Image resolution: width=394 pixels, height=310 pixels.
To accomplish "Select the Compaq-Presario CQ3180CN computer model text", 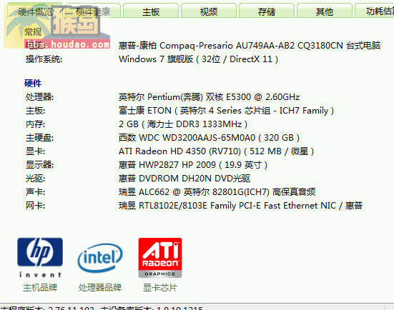I will point(250,46).
